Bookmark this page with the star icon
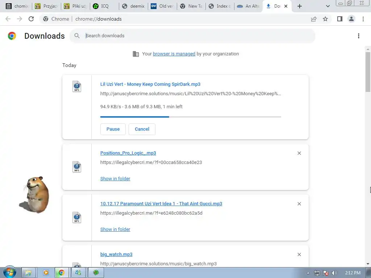 [x=325, y=19]
